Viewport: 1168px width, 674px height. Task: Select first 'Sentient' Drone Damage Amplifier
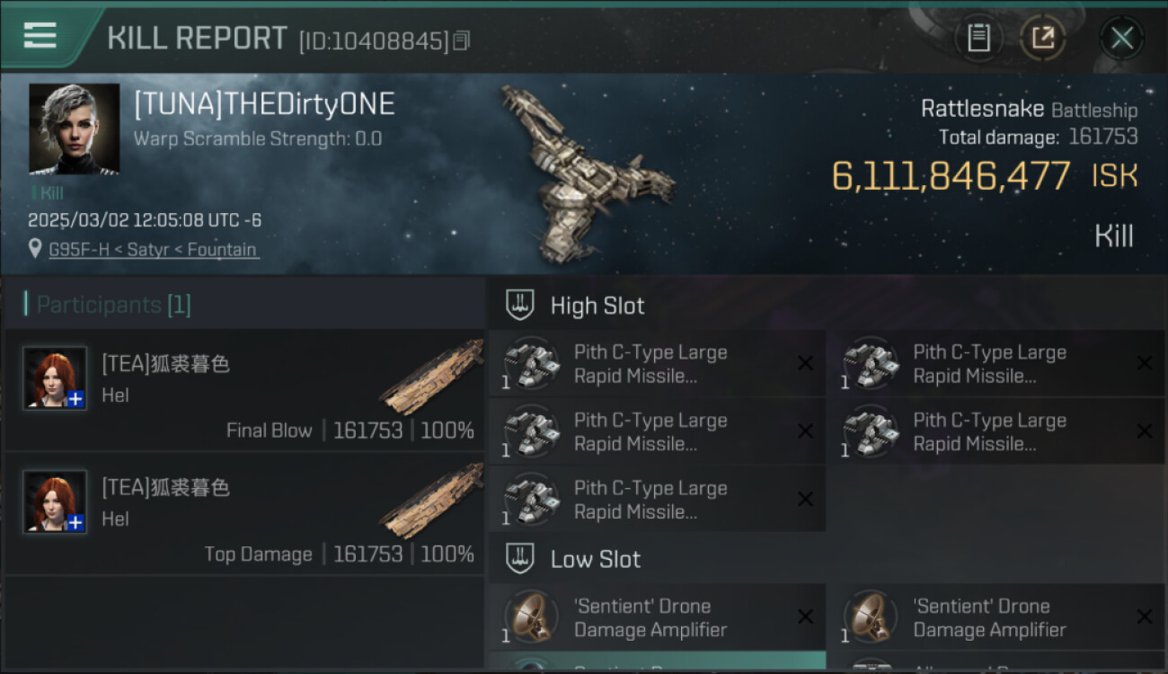click(657, 617)
